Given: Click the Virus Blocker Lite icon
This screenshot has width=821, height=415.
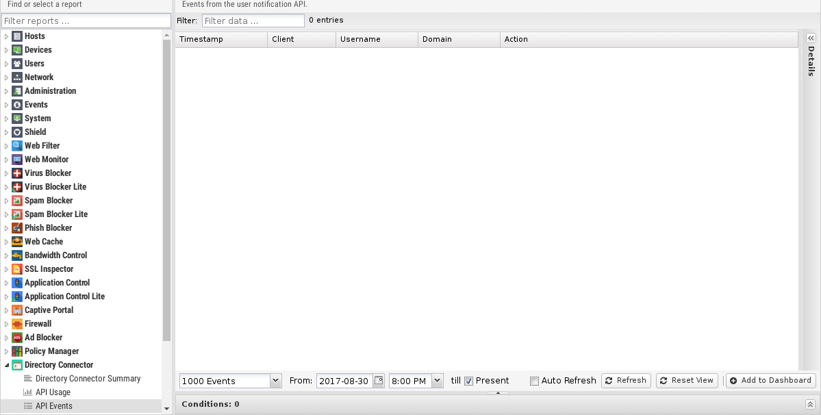Looking at the screenshot, I should point(16,187).
